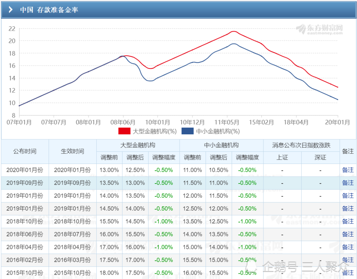Click the 11年05月 x-axis label

pos(227,123)
